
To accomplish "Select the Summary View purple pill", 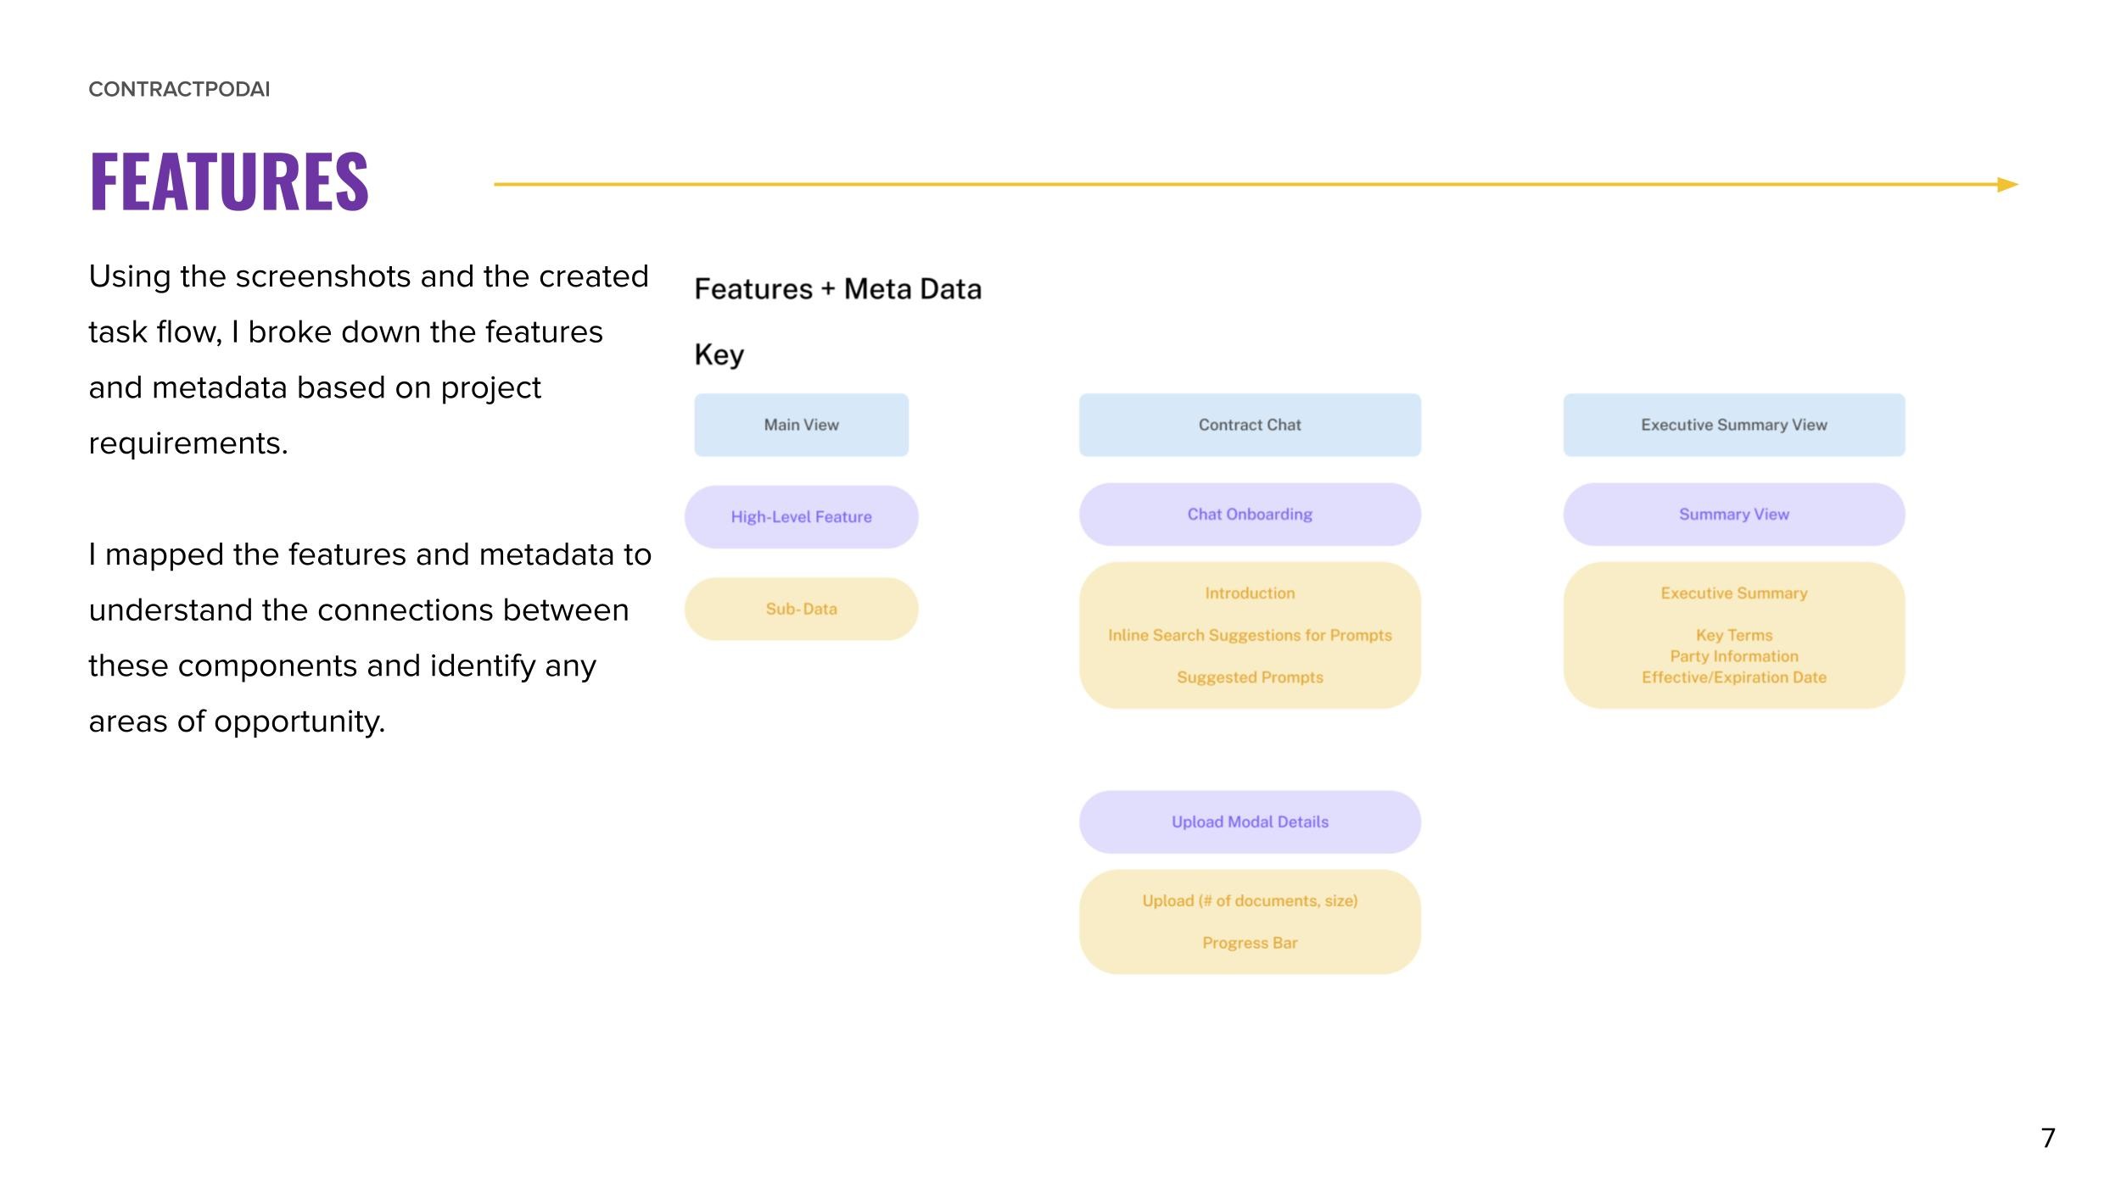I will tap(1733, 515).
